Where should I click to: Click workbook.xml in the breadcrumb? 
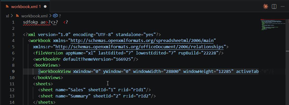tap(34, 16)
